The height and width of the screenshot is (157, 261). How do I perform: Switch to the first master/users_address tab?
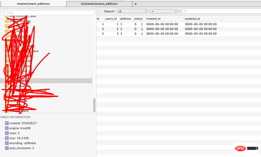(x=33, y=4)
